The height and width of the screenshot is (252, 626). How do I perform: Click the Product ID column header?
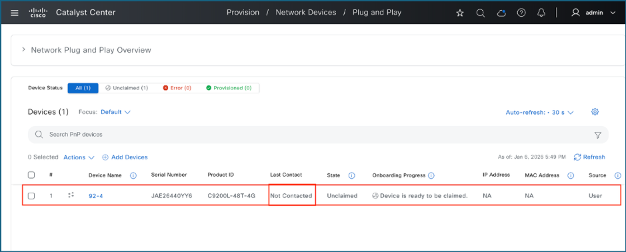[221, 175]
